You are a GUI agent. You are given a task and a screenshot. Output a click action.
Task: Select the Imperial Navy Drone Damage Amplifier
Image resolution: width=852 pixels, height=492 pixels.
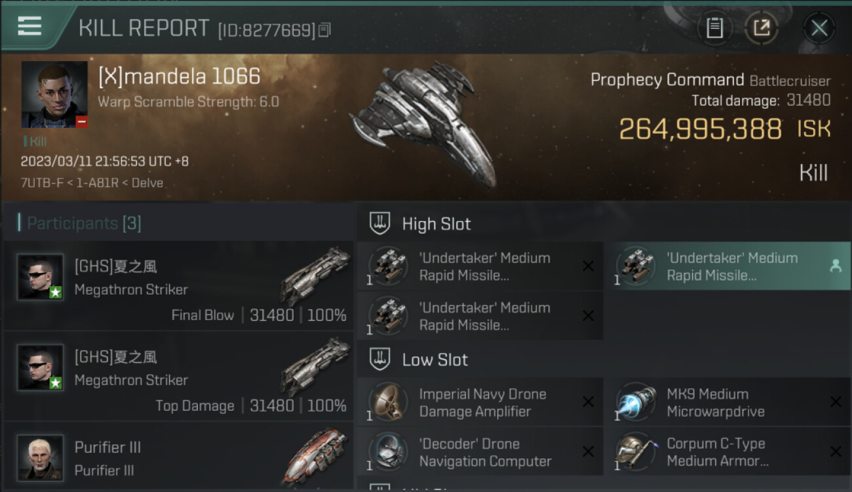[x=480, y=402]
